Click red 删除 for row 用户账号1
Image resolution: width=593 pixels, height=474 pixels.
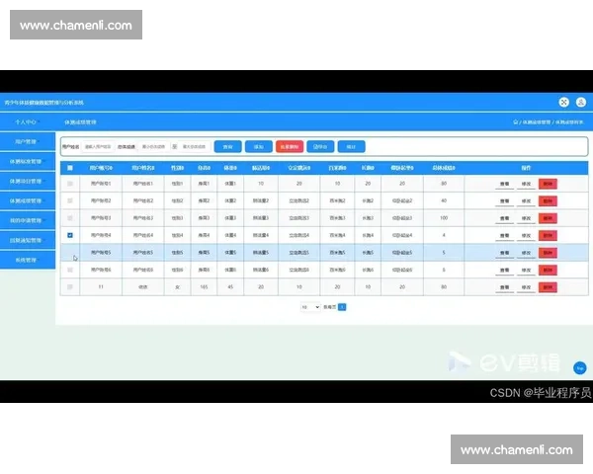tap(548, 184)
